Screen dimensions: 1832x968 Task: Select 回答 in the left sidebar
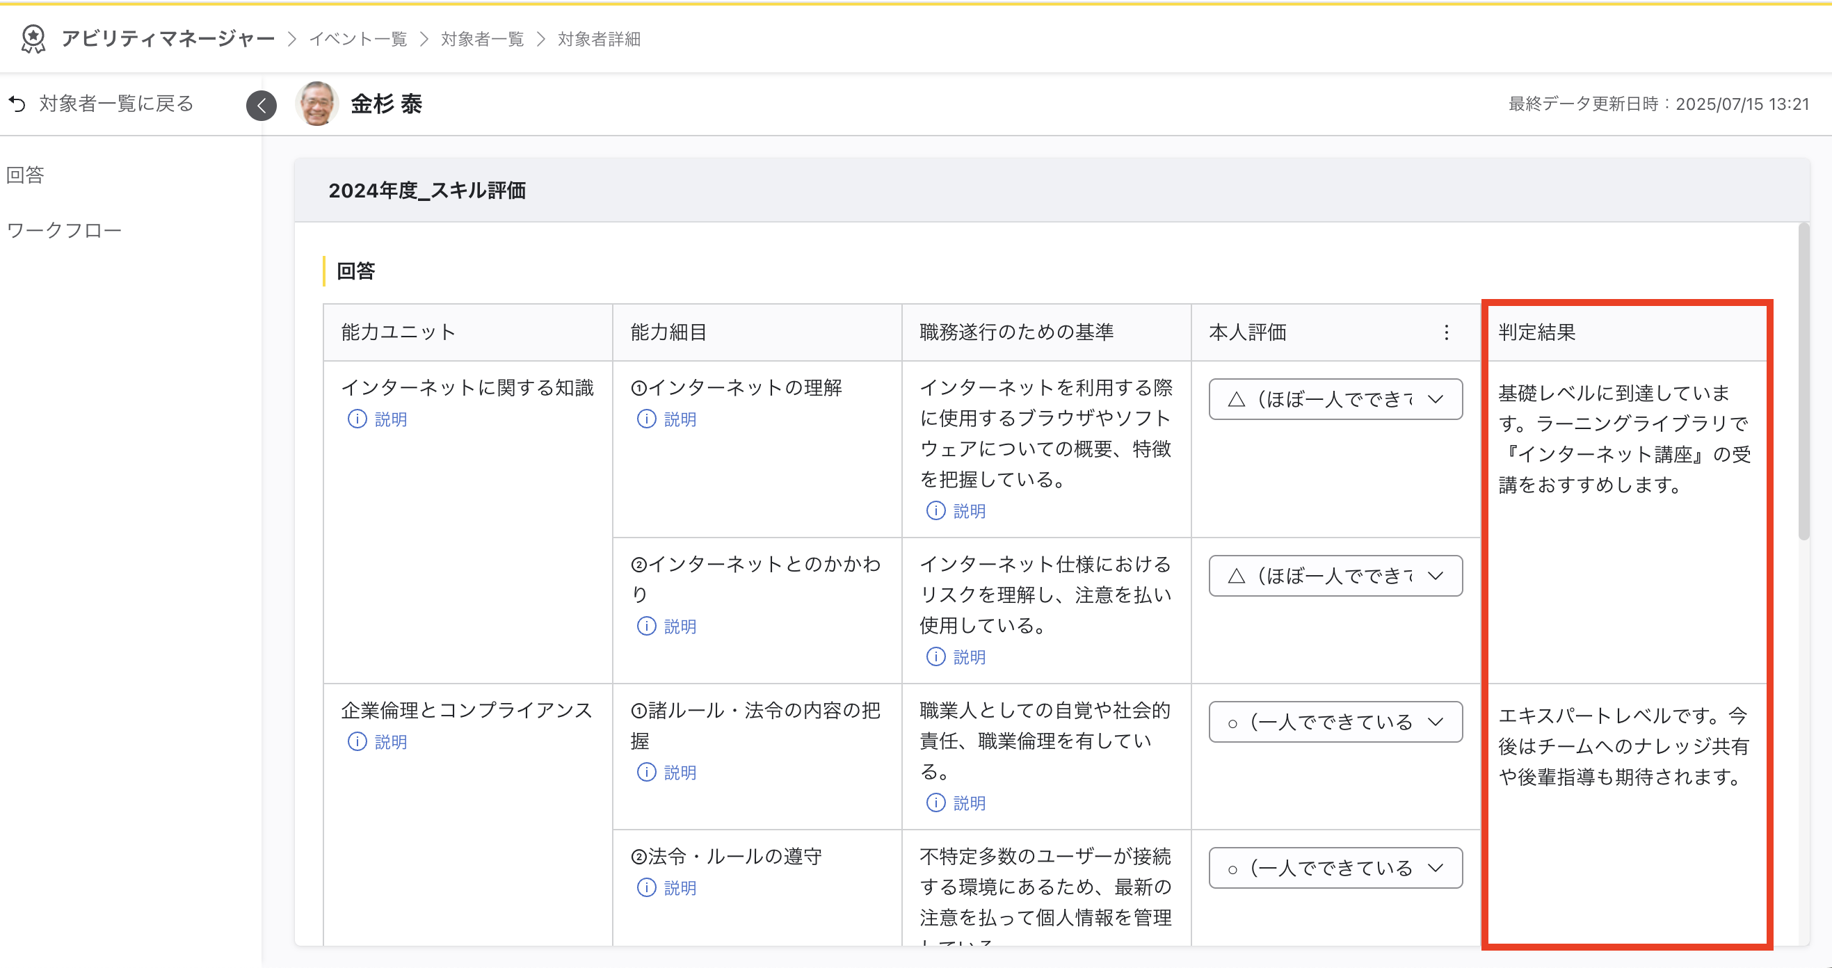coord(26,175)
